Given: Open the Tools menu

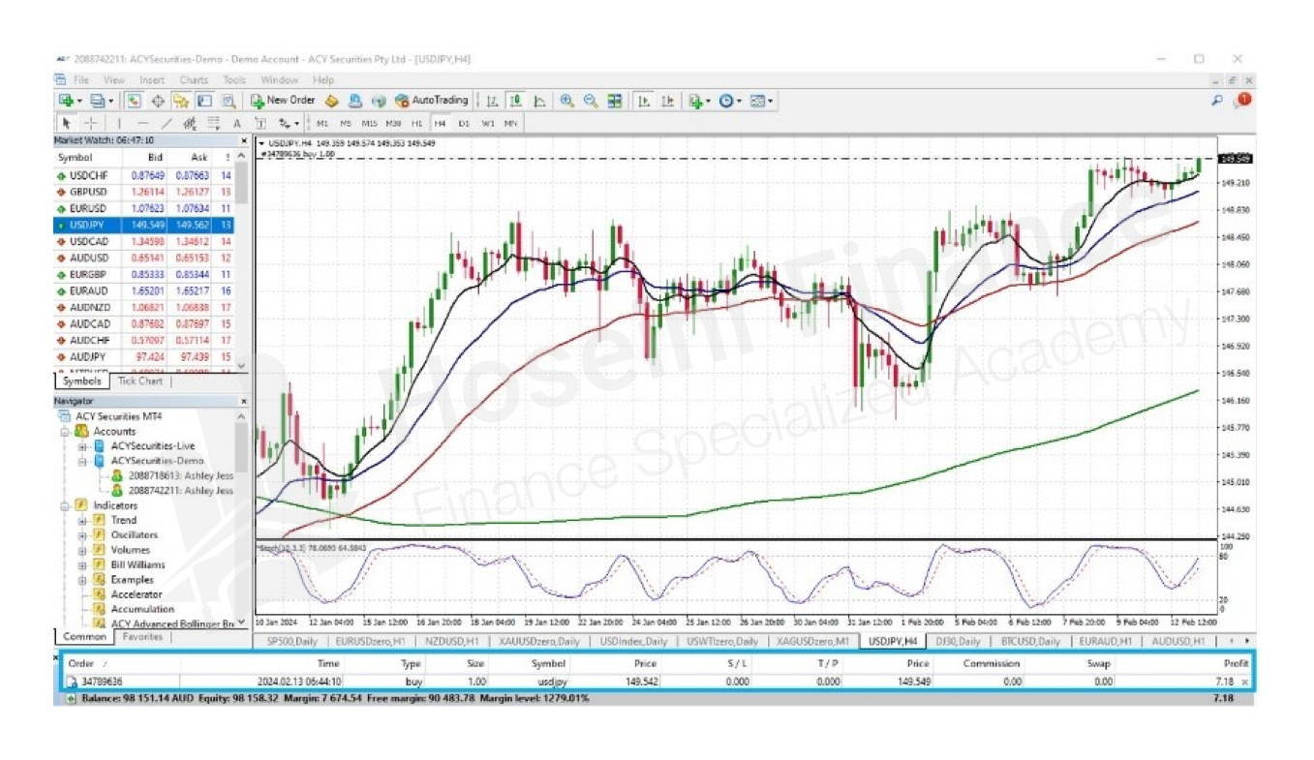Looking at the screenshot, I should coord(234,79).
